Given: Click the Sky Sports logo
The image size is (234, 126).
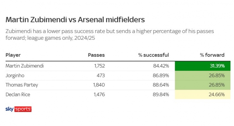Looking at the screenshot, I should click(18, 109).
